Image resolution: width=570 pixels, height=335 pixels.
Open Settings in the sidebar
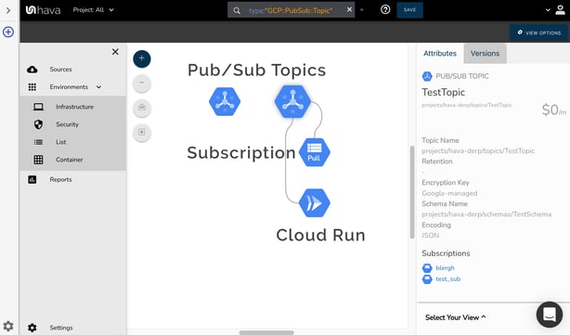(x=61, y=328)
